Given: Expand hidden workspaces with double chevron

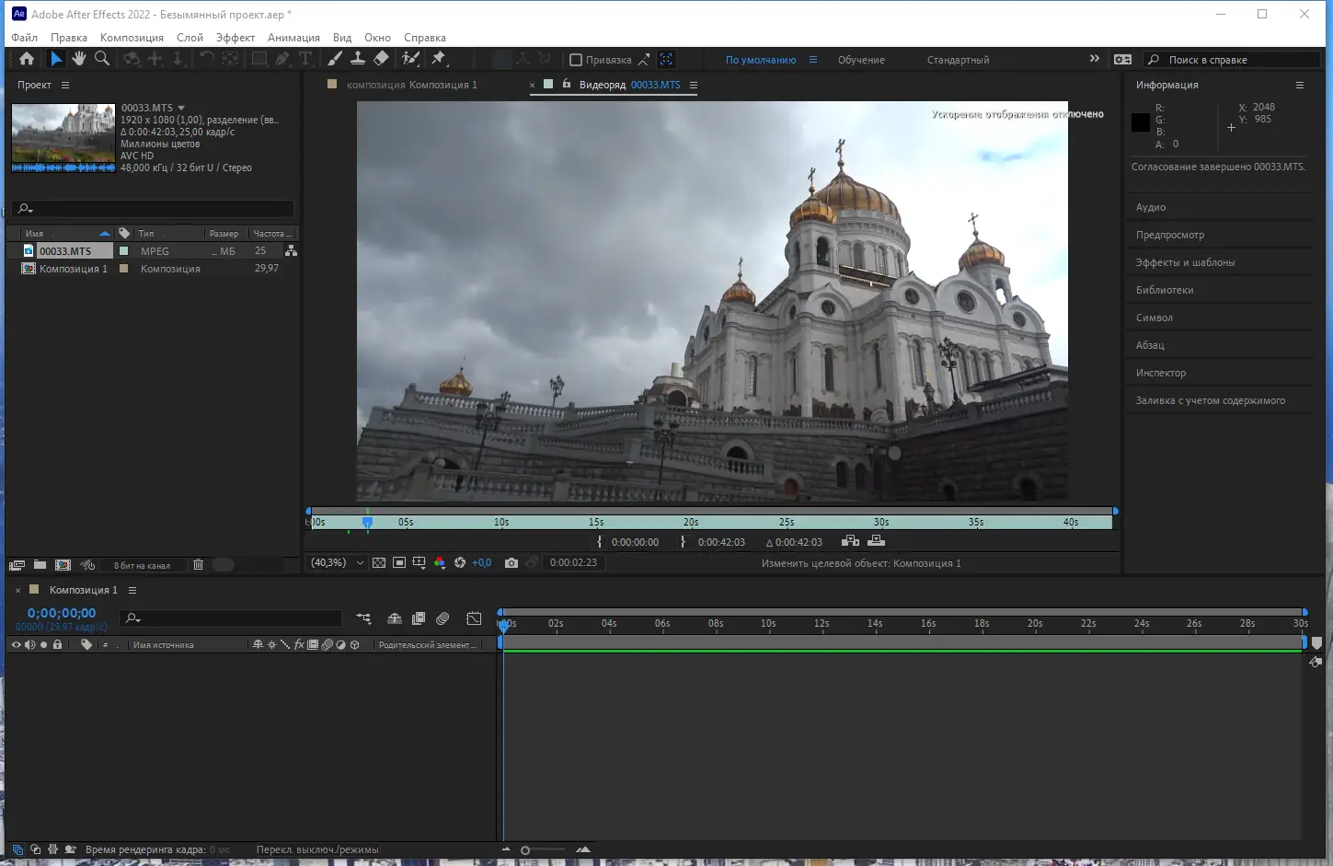Looking at the screenshot, I should click(x=1094, y=59).
